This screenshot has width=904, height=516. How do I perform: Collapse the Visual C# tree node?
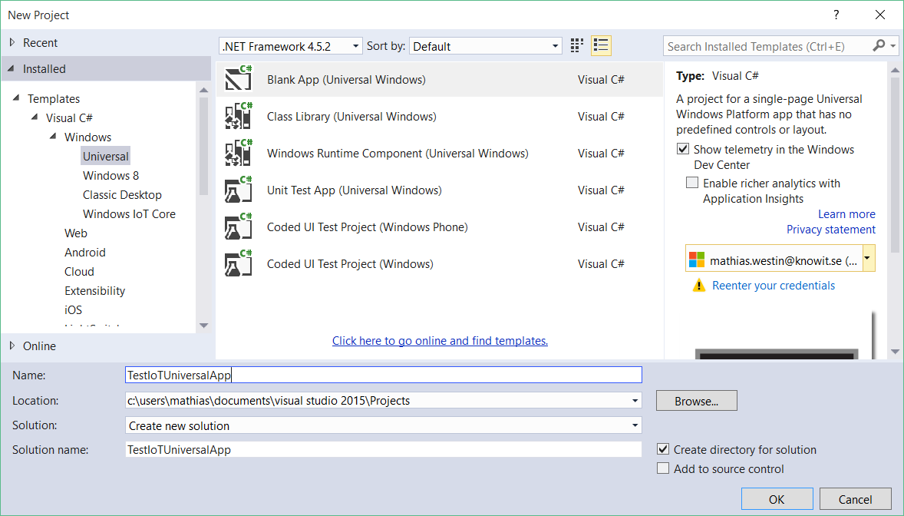[35, 117]
